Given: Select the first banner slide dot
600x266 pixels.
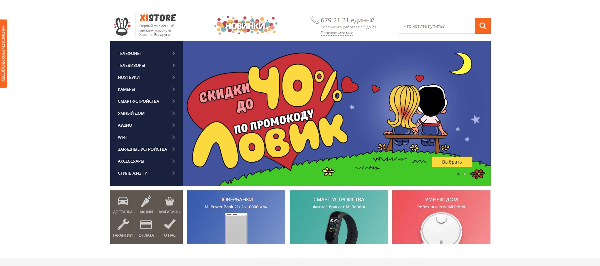Looking at the screenshot, I should (458, 174).
